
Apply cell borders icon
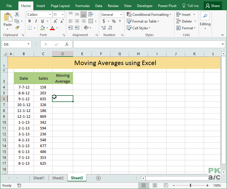[30, 28]
